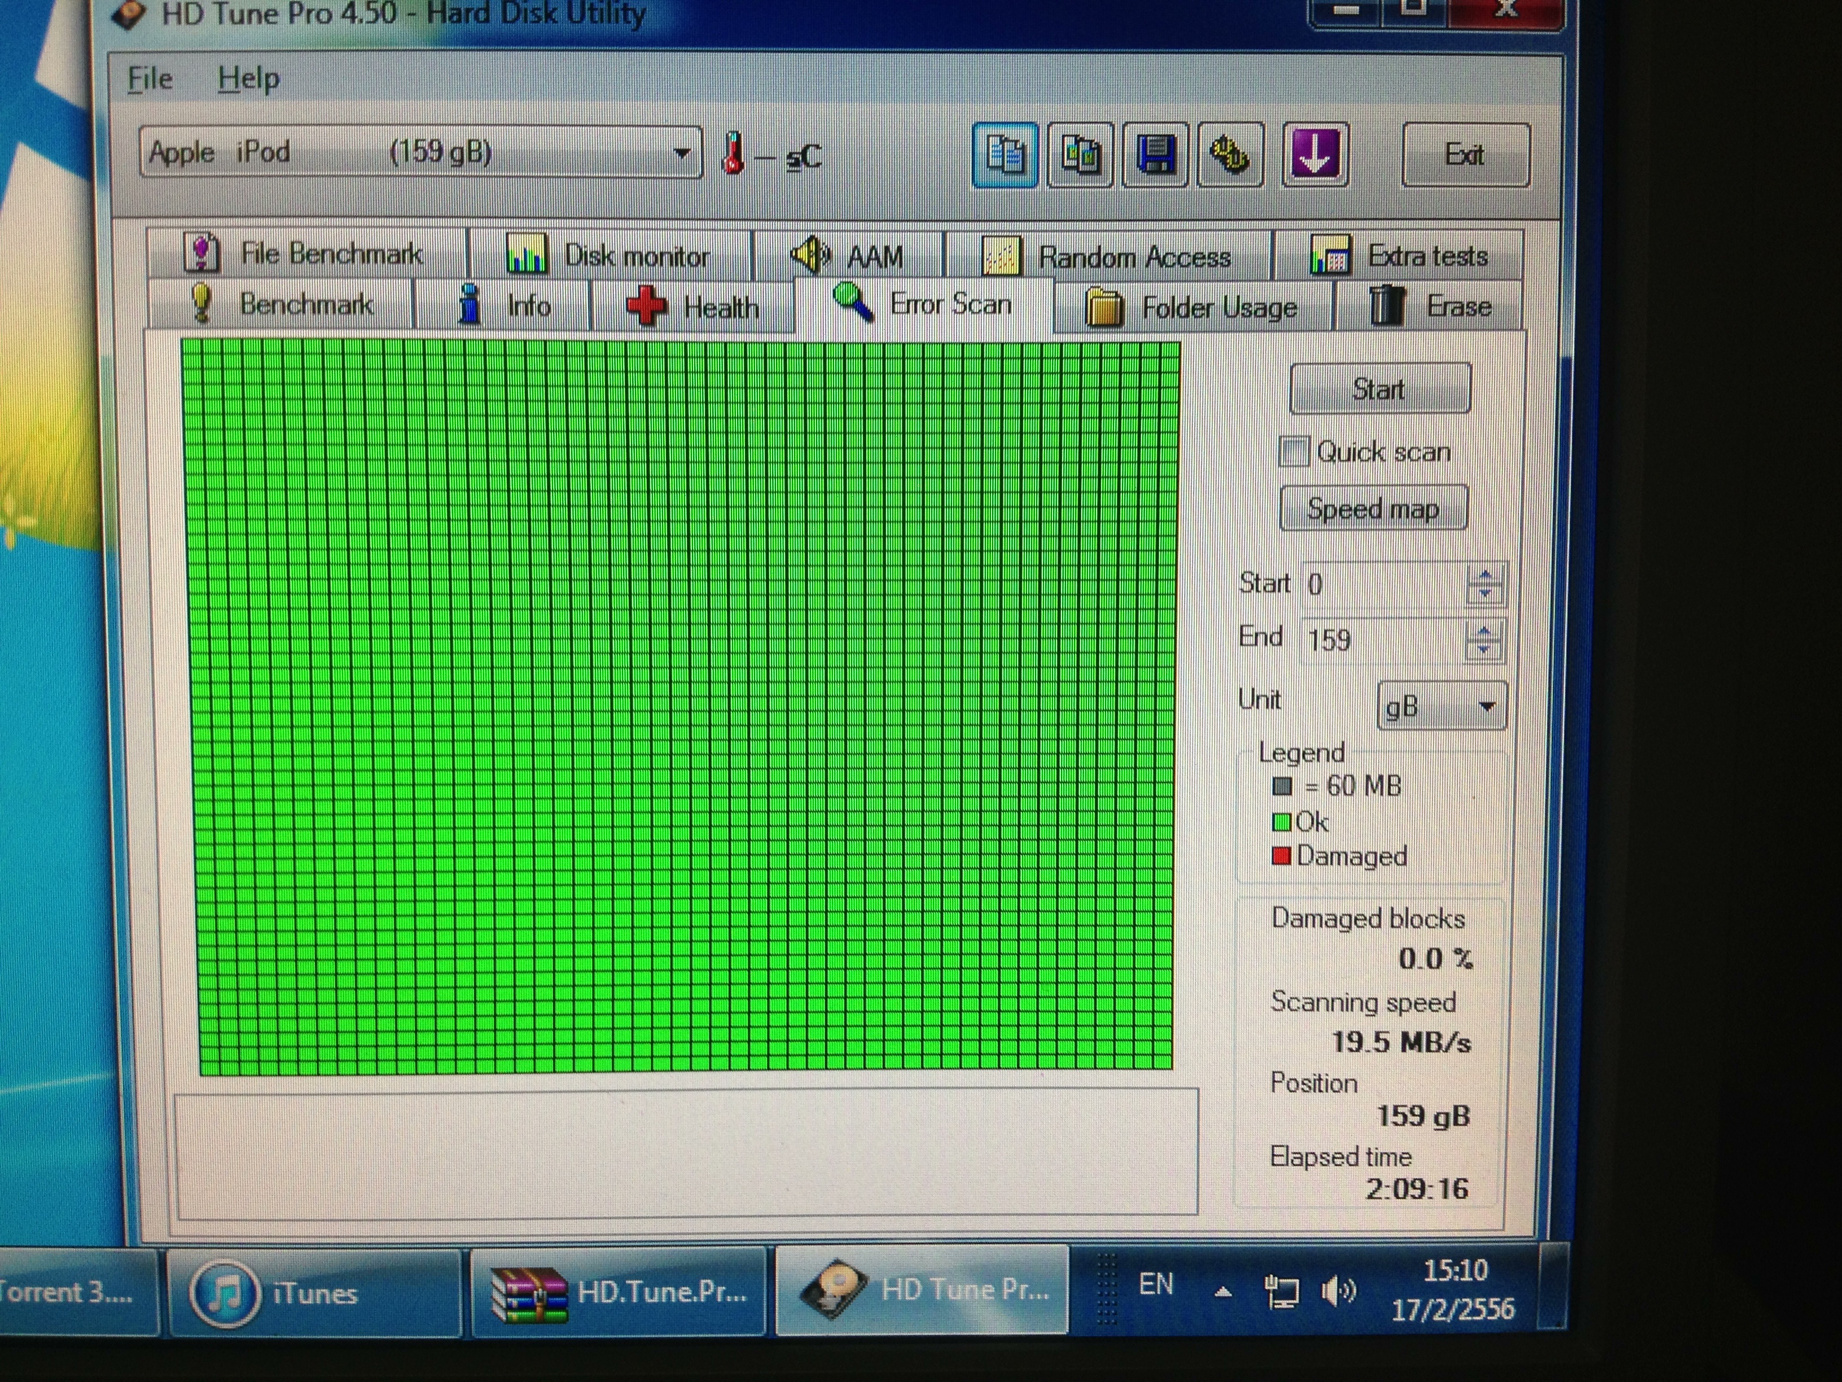Click the save screenshot floppy disk icon

1155,155
